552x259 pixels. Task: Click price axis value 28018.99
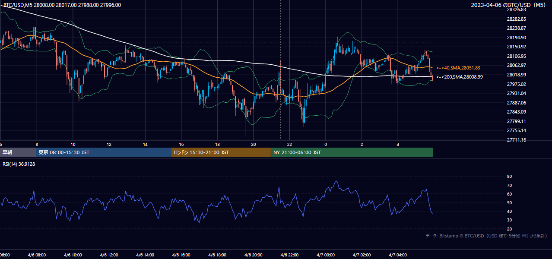(x=516, y=75)
